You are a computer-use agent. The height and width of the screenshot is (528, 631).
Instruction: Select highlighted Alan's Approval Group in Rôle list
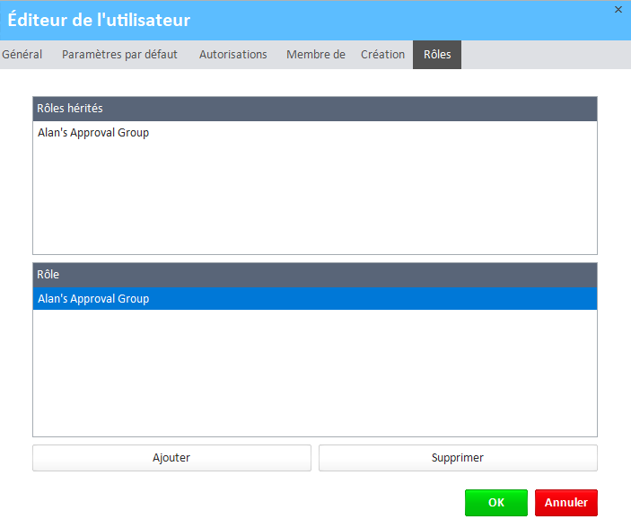pos(93,299)
